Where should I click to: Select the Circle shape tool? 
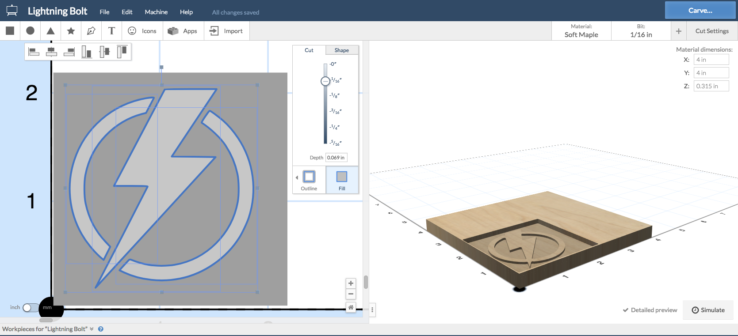coord(30,30)
